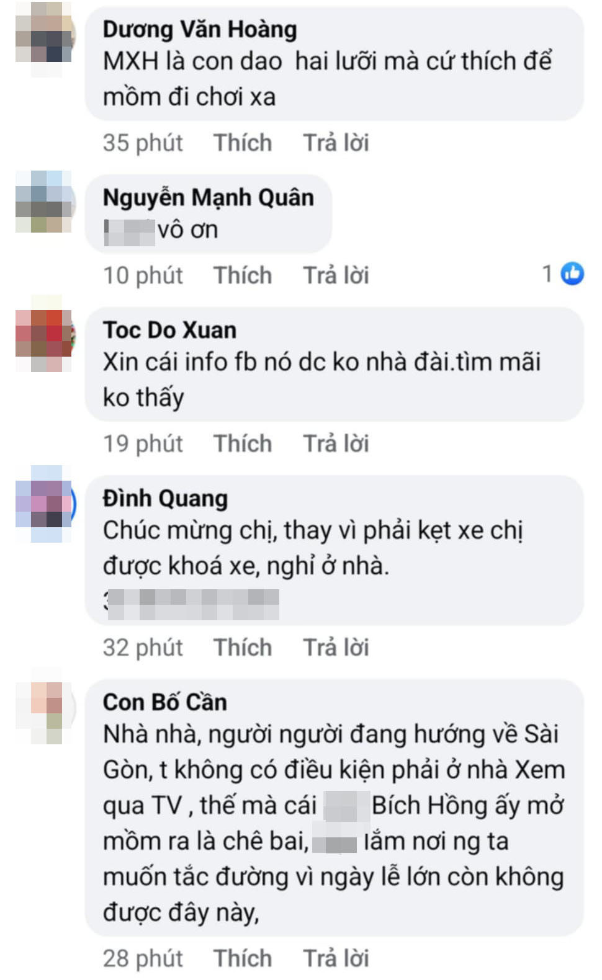
Task: Click the name Dương Văn Hoàng
Action: point(199,28)
